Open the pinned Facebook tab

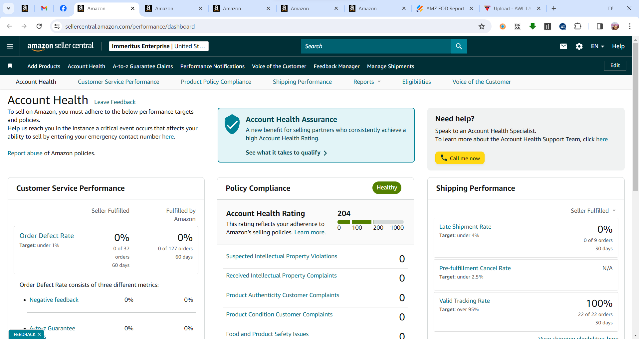click(63, 8)
